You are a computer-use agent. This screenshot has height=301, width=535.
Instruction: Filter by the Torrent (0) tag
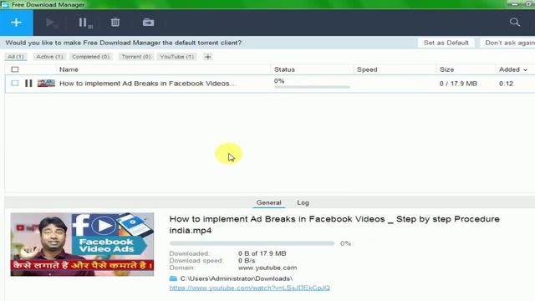[x=135, y=57]
